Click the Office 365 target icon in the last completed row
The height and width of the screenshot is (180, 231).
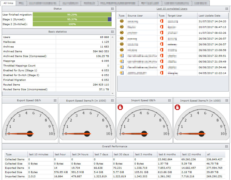162,73
